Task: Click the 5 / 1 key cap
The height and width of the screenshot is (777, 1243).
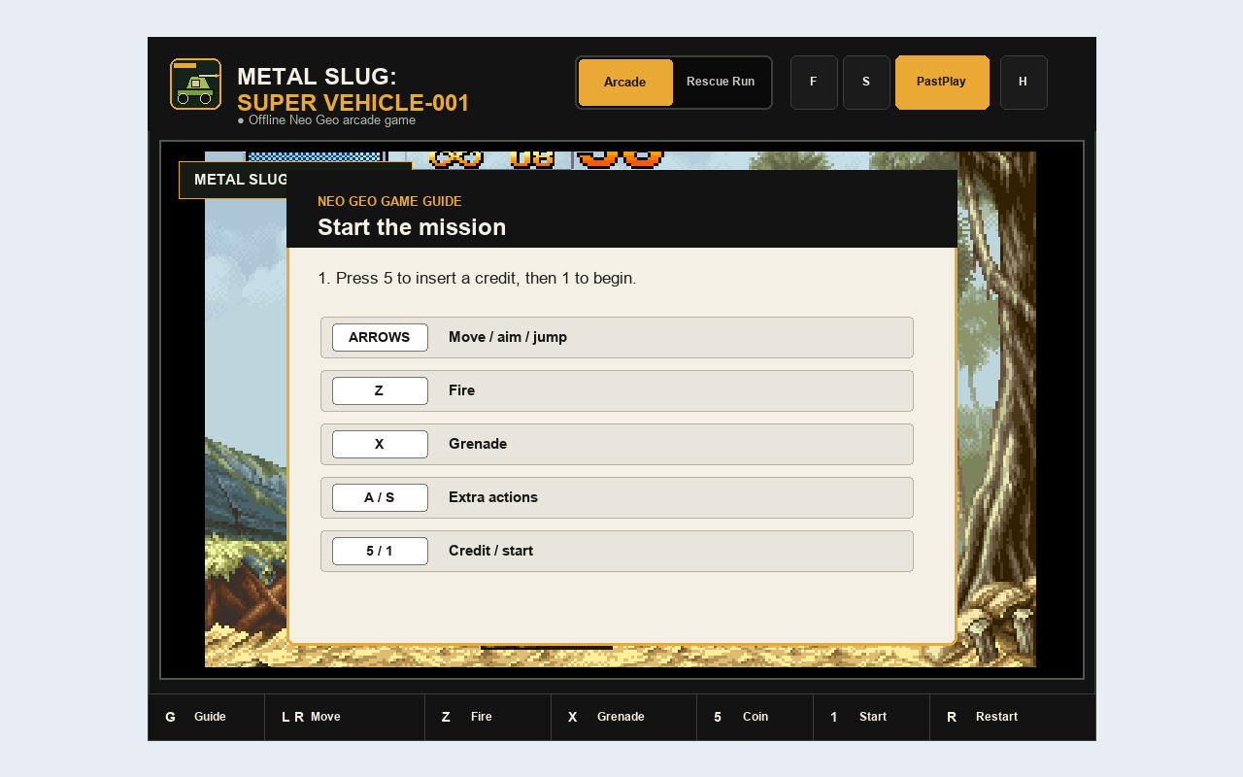Action: [380, 551]
